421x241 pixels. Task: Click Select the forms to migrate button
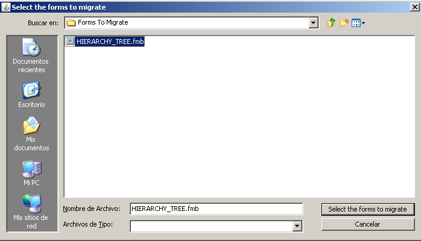point(368,209)
